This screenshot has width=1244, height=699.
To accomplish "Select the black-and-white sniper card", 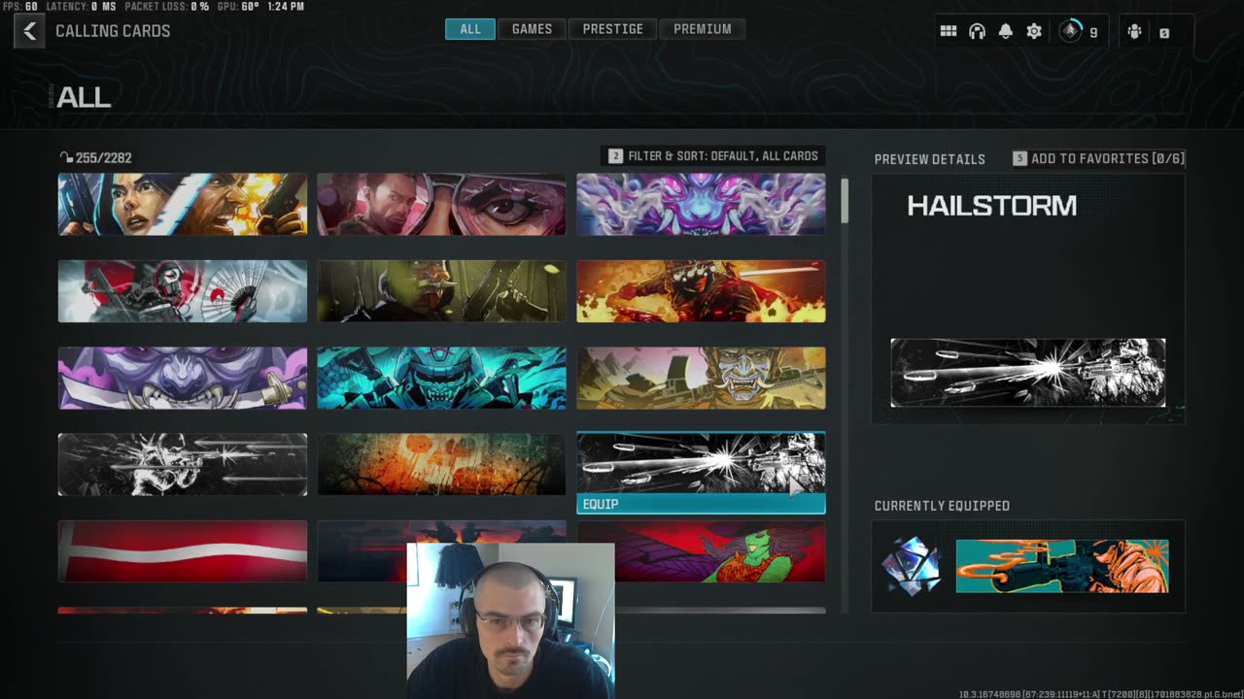I will click(183, 464).
